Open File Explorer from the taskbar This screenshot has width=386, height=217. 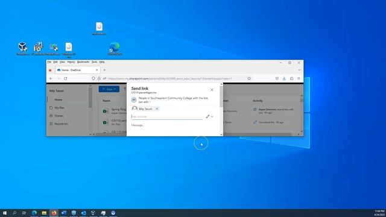tap(44, 213)
